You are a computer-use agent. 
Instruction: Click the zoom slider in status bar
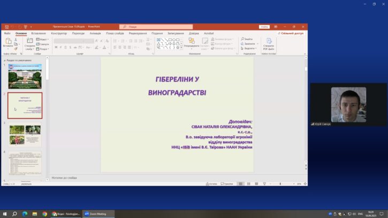coord(280,183)
